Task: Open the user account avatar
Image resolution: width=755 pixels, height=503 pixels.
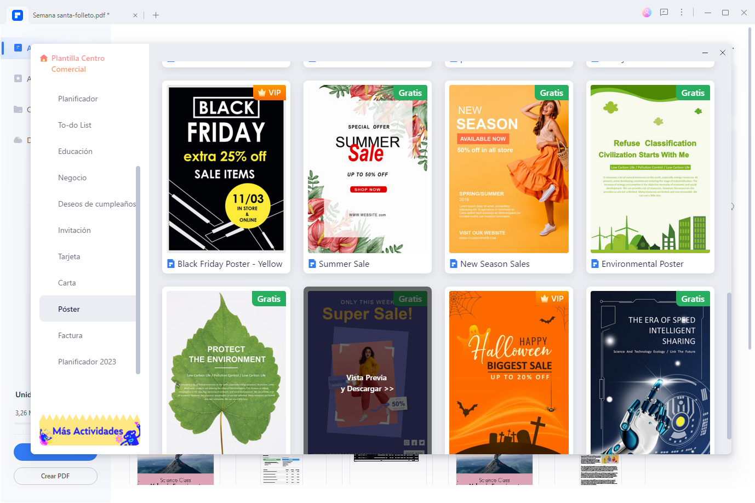Action: pyautogui.click(x=647, y=12)
